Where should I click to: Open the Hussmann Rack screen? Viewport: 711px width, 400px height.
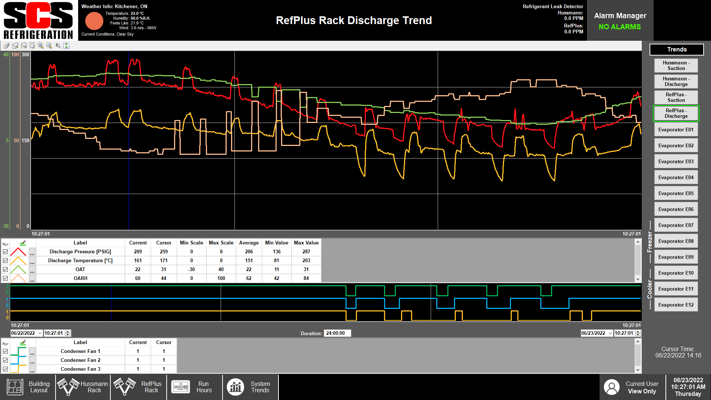coord(83,387)
